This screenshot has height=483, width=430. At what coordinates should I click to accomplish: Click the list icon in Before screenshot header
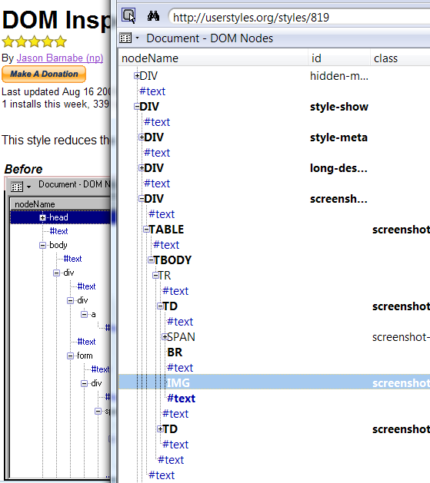17,187
